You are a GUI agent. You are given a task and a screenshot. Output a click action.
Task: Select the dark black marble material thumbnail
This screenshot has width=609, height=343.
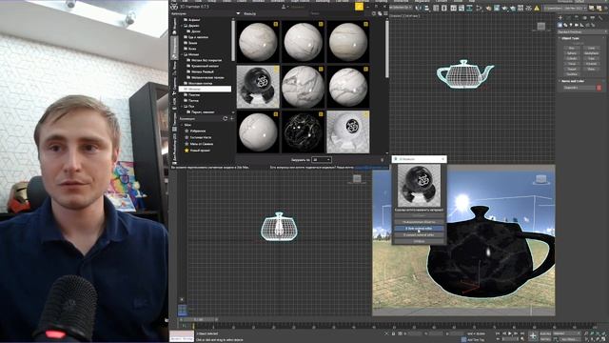point(303,131)
